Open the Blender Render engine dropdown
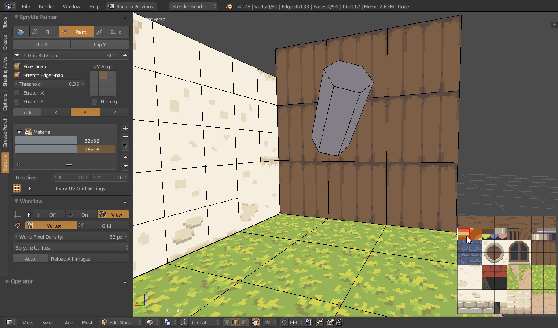Viewport: 558px width, 328px height. tap(194, 6)
